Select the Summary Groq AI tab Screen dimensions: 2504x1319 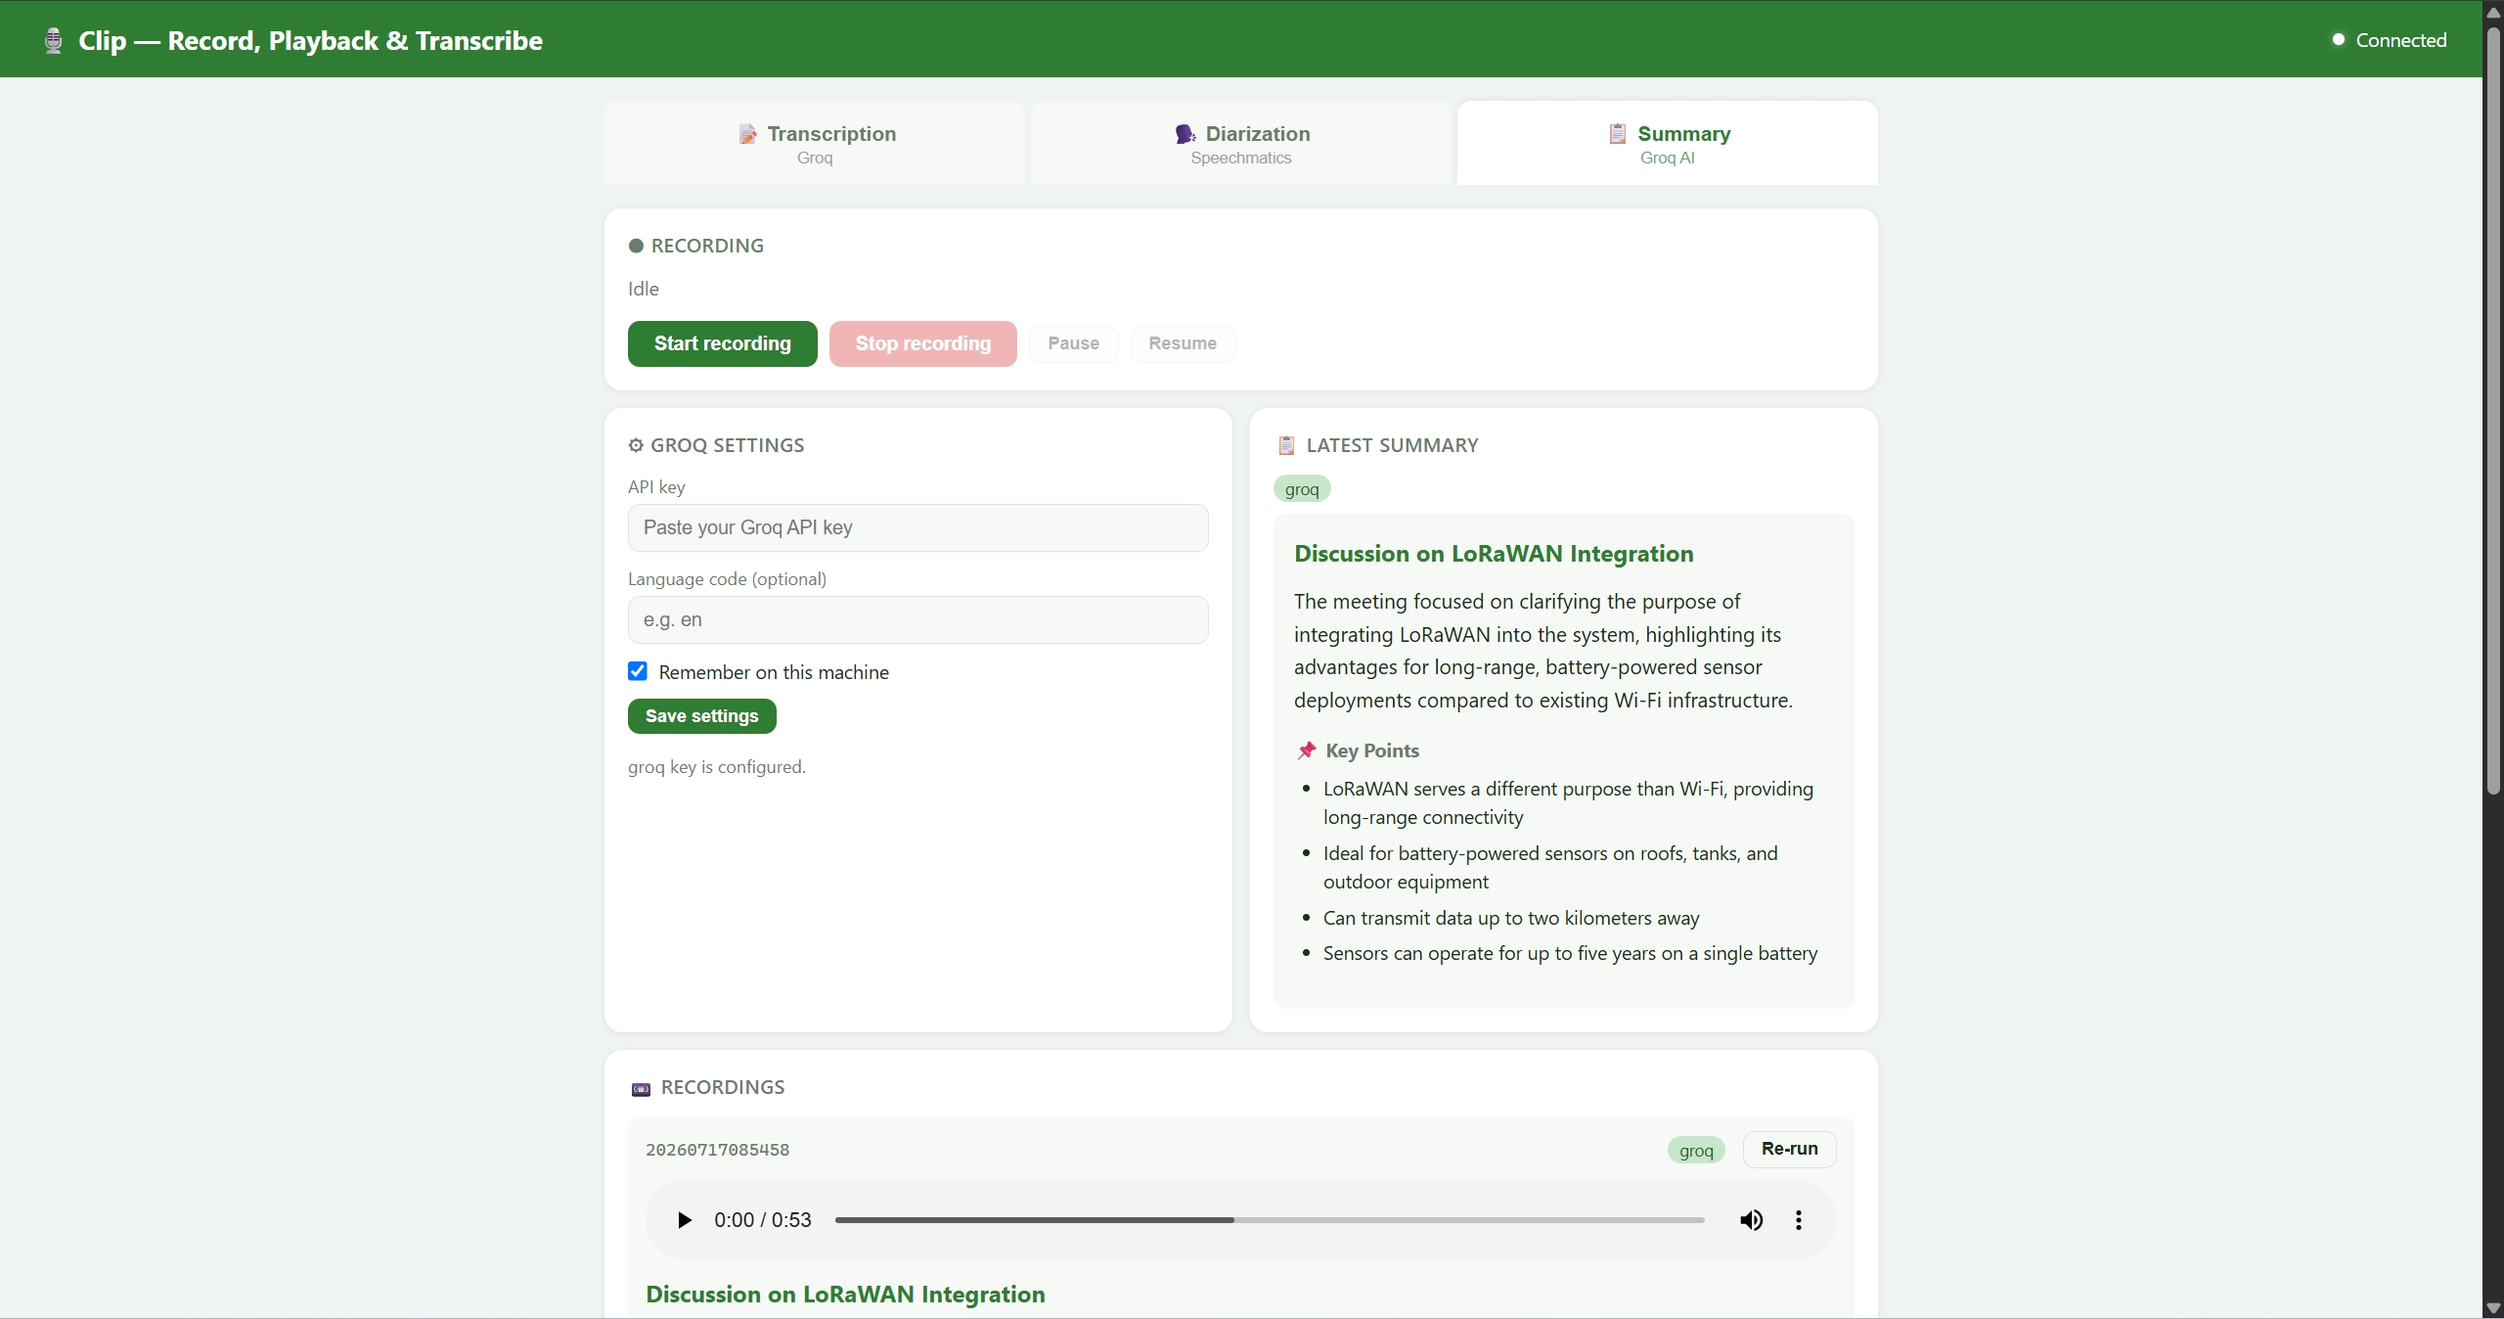point(1668,143)
